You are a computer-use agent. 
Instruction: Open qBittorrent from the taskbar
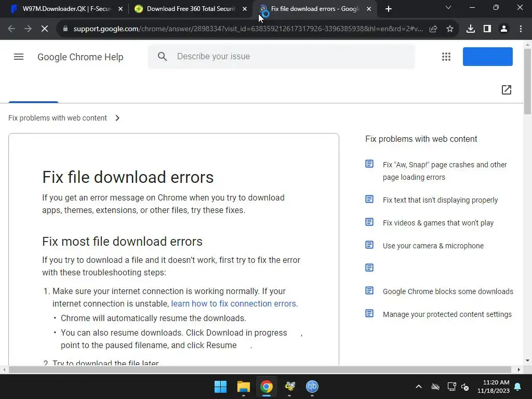pyautogui.click(x=312, y=387)
